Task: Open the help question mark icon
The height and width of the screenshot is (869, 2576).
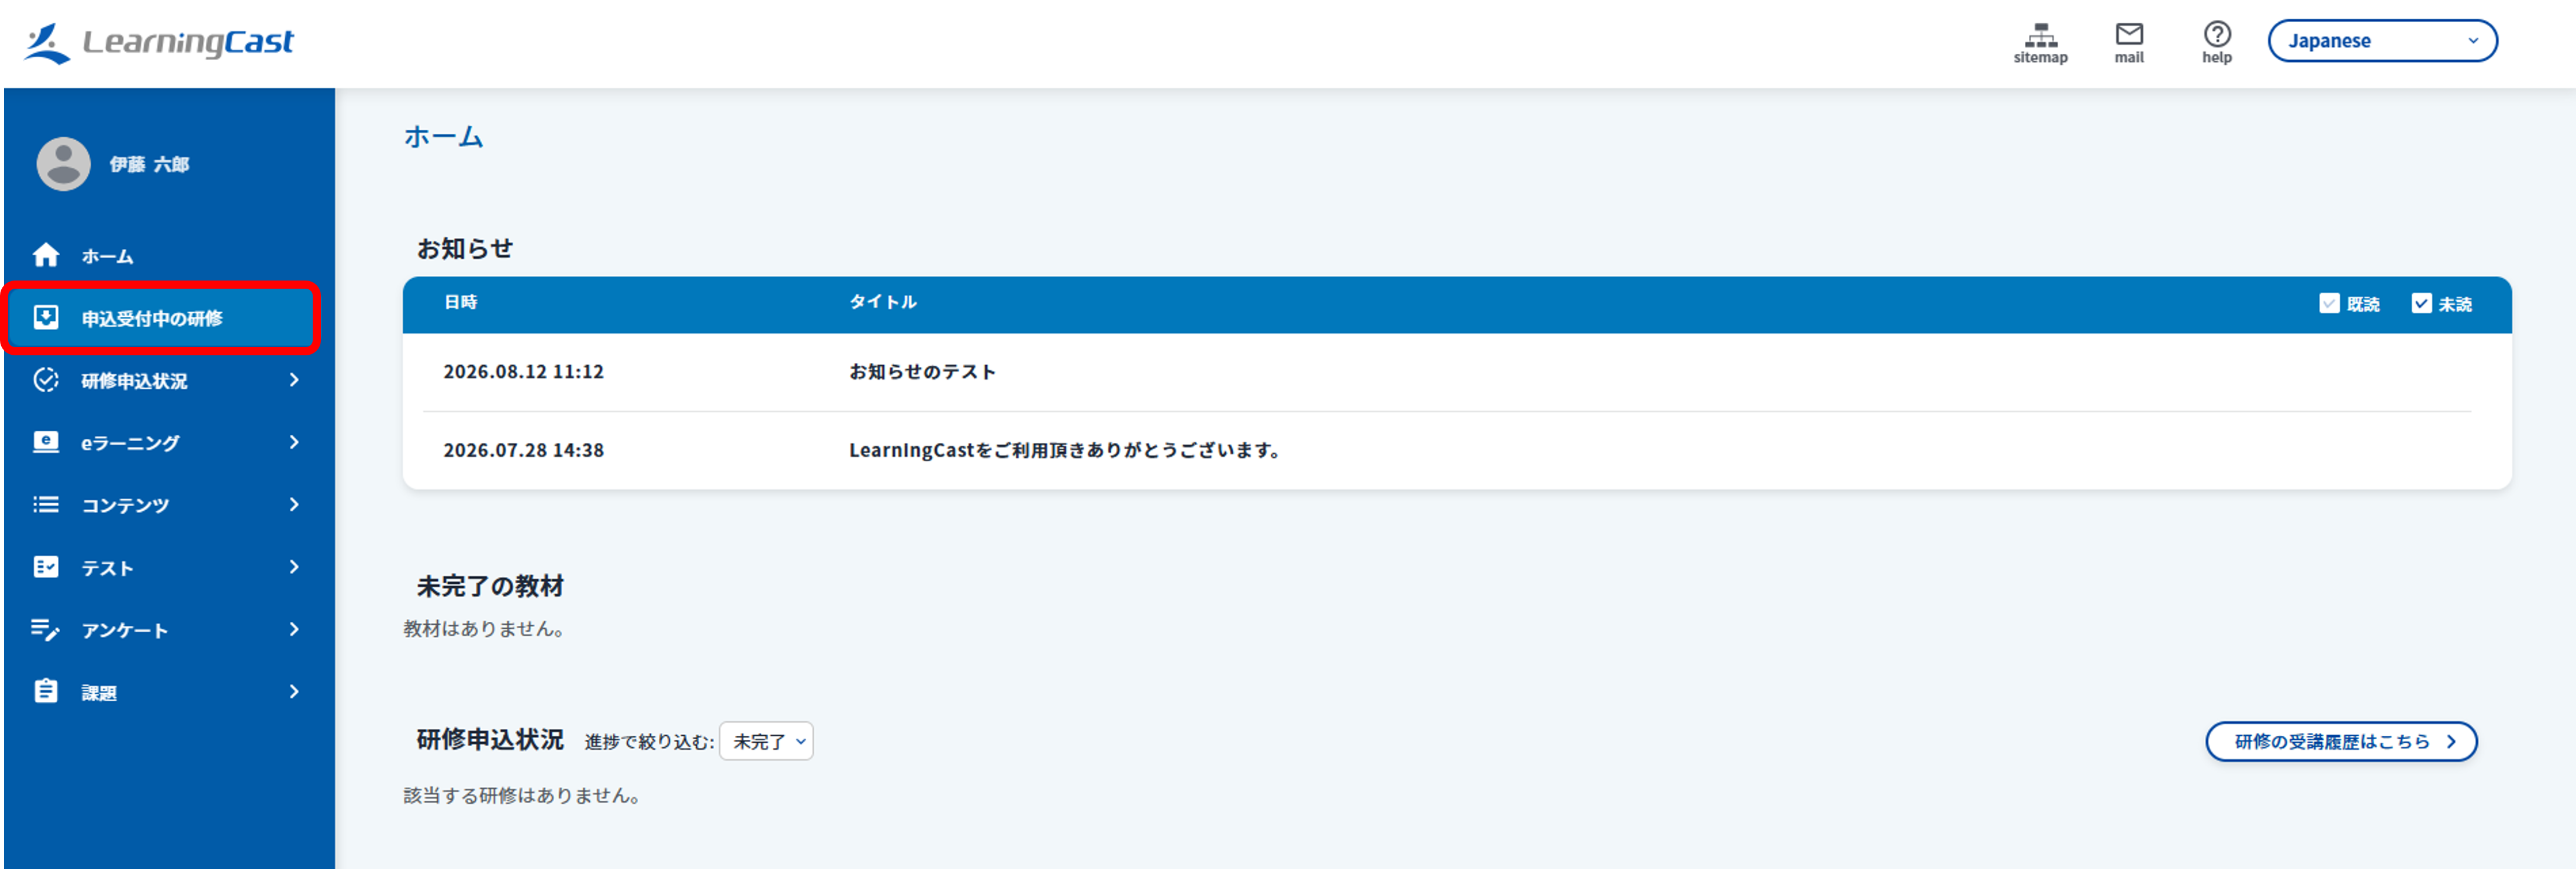Action: tap(2216, 34)
